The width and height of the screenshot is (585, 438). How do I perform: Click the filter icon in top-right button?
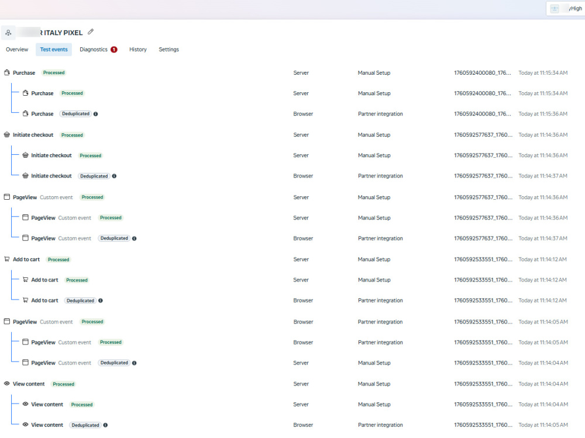click(555, 9)
